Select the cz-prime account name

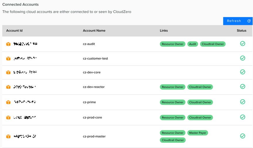pos(89,102)
